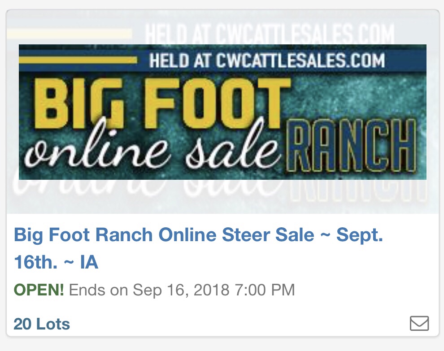
Task: Click the cursive online sale text
Action: (x=152, y=149)
